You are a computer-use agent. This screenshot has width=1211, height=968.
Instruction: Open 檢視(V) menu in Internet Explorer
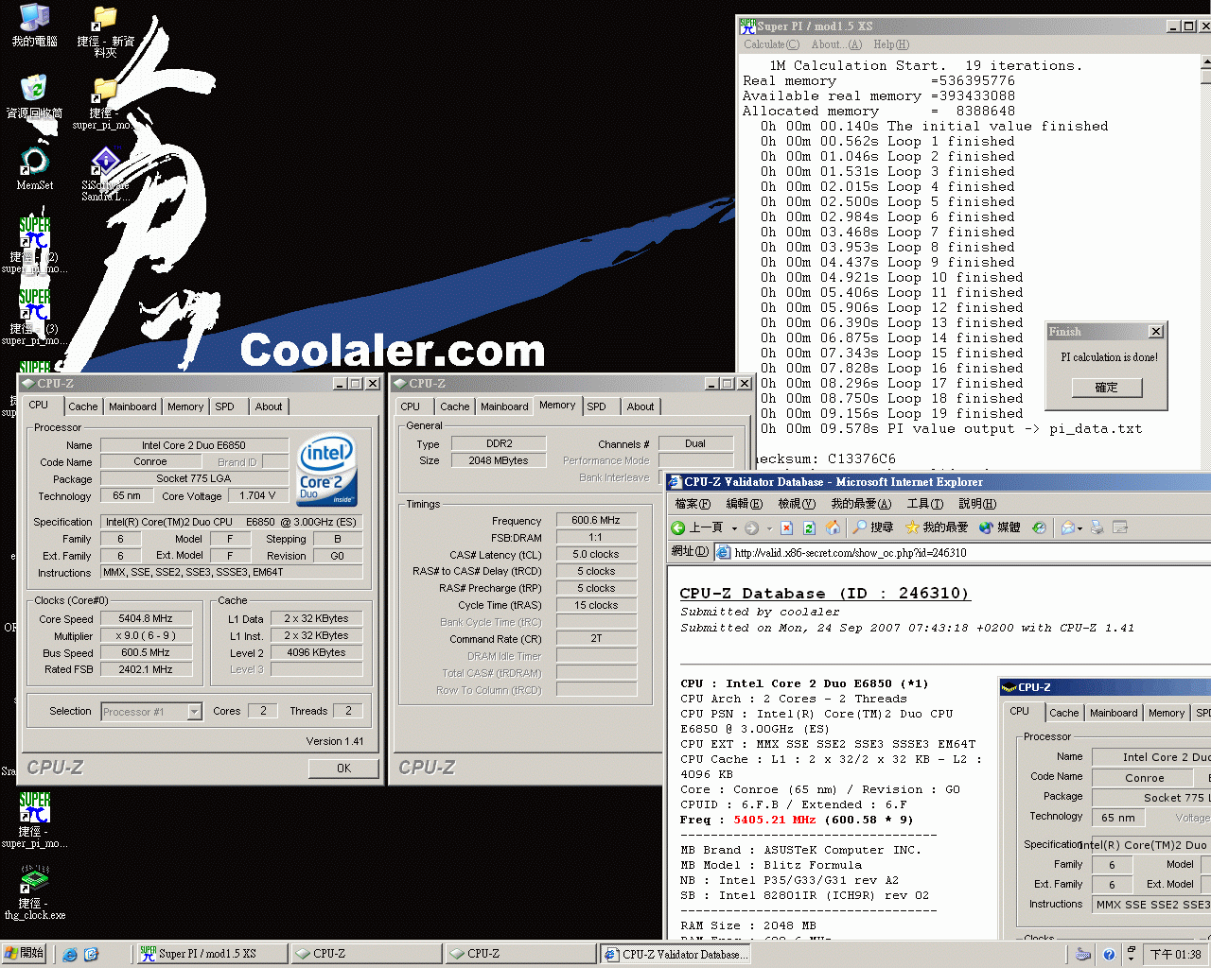796,504
